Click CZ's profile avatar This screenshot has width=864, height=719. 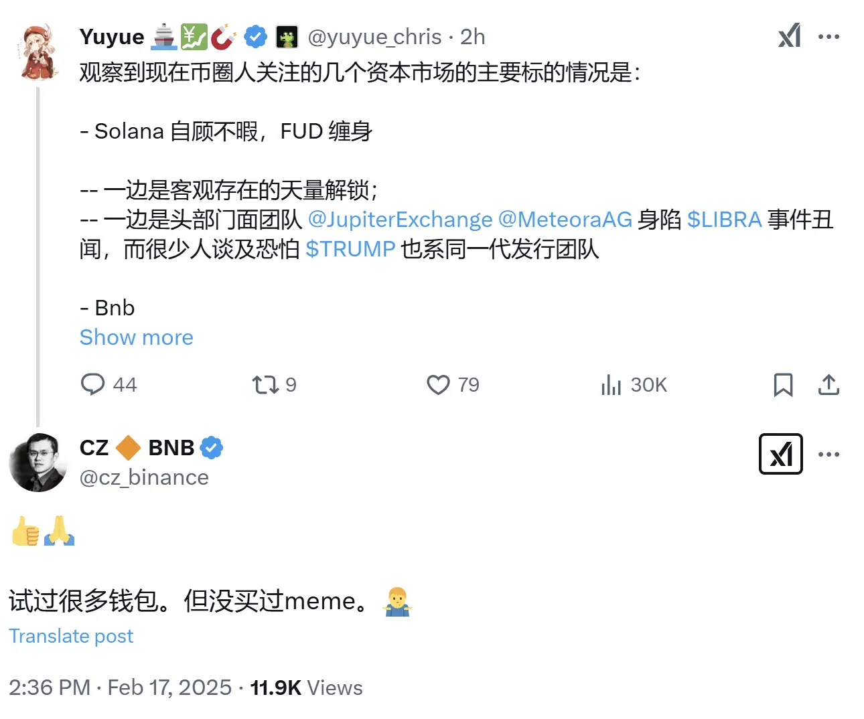38,462
